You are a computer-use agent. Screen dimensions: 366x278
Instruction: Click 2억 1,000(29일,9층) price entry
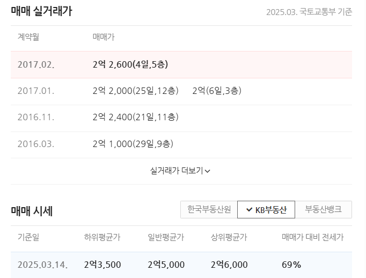[x=133, y=144]
